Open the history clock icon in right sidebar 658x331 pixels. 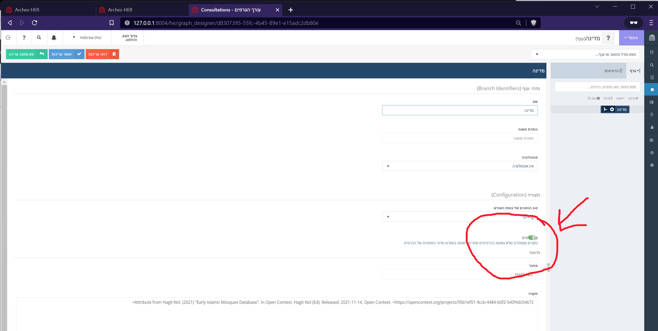652,53
